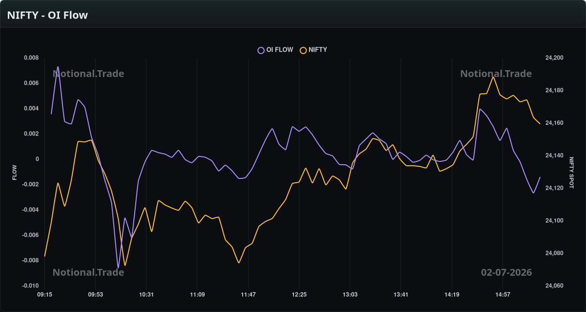Click the purple OI FLOW legend marker

click(x=261, y=50)
